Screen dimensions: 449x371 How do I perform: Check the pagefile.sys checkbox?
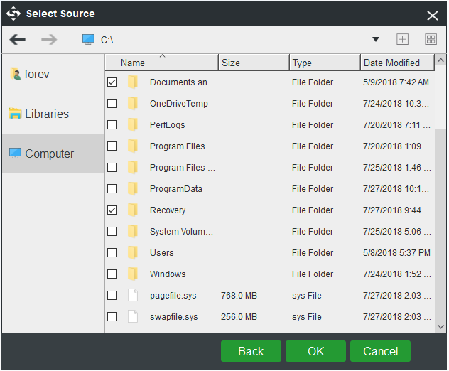coord(112,296)
